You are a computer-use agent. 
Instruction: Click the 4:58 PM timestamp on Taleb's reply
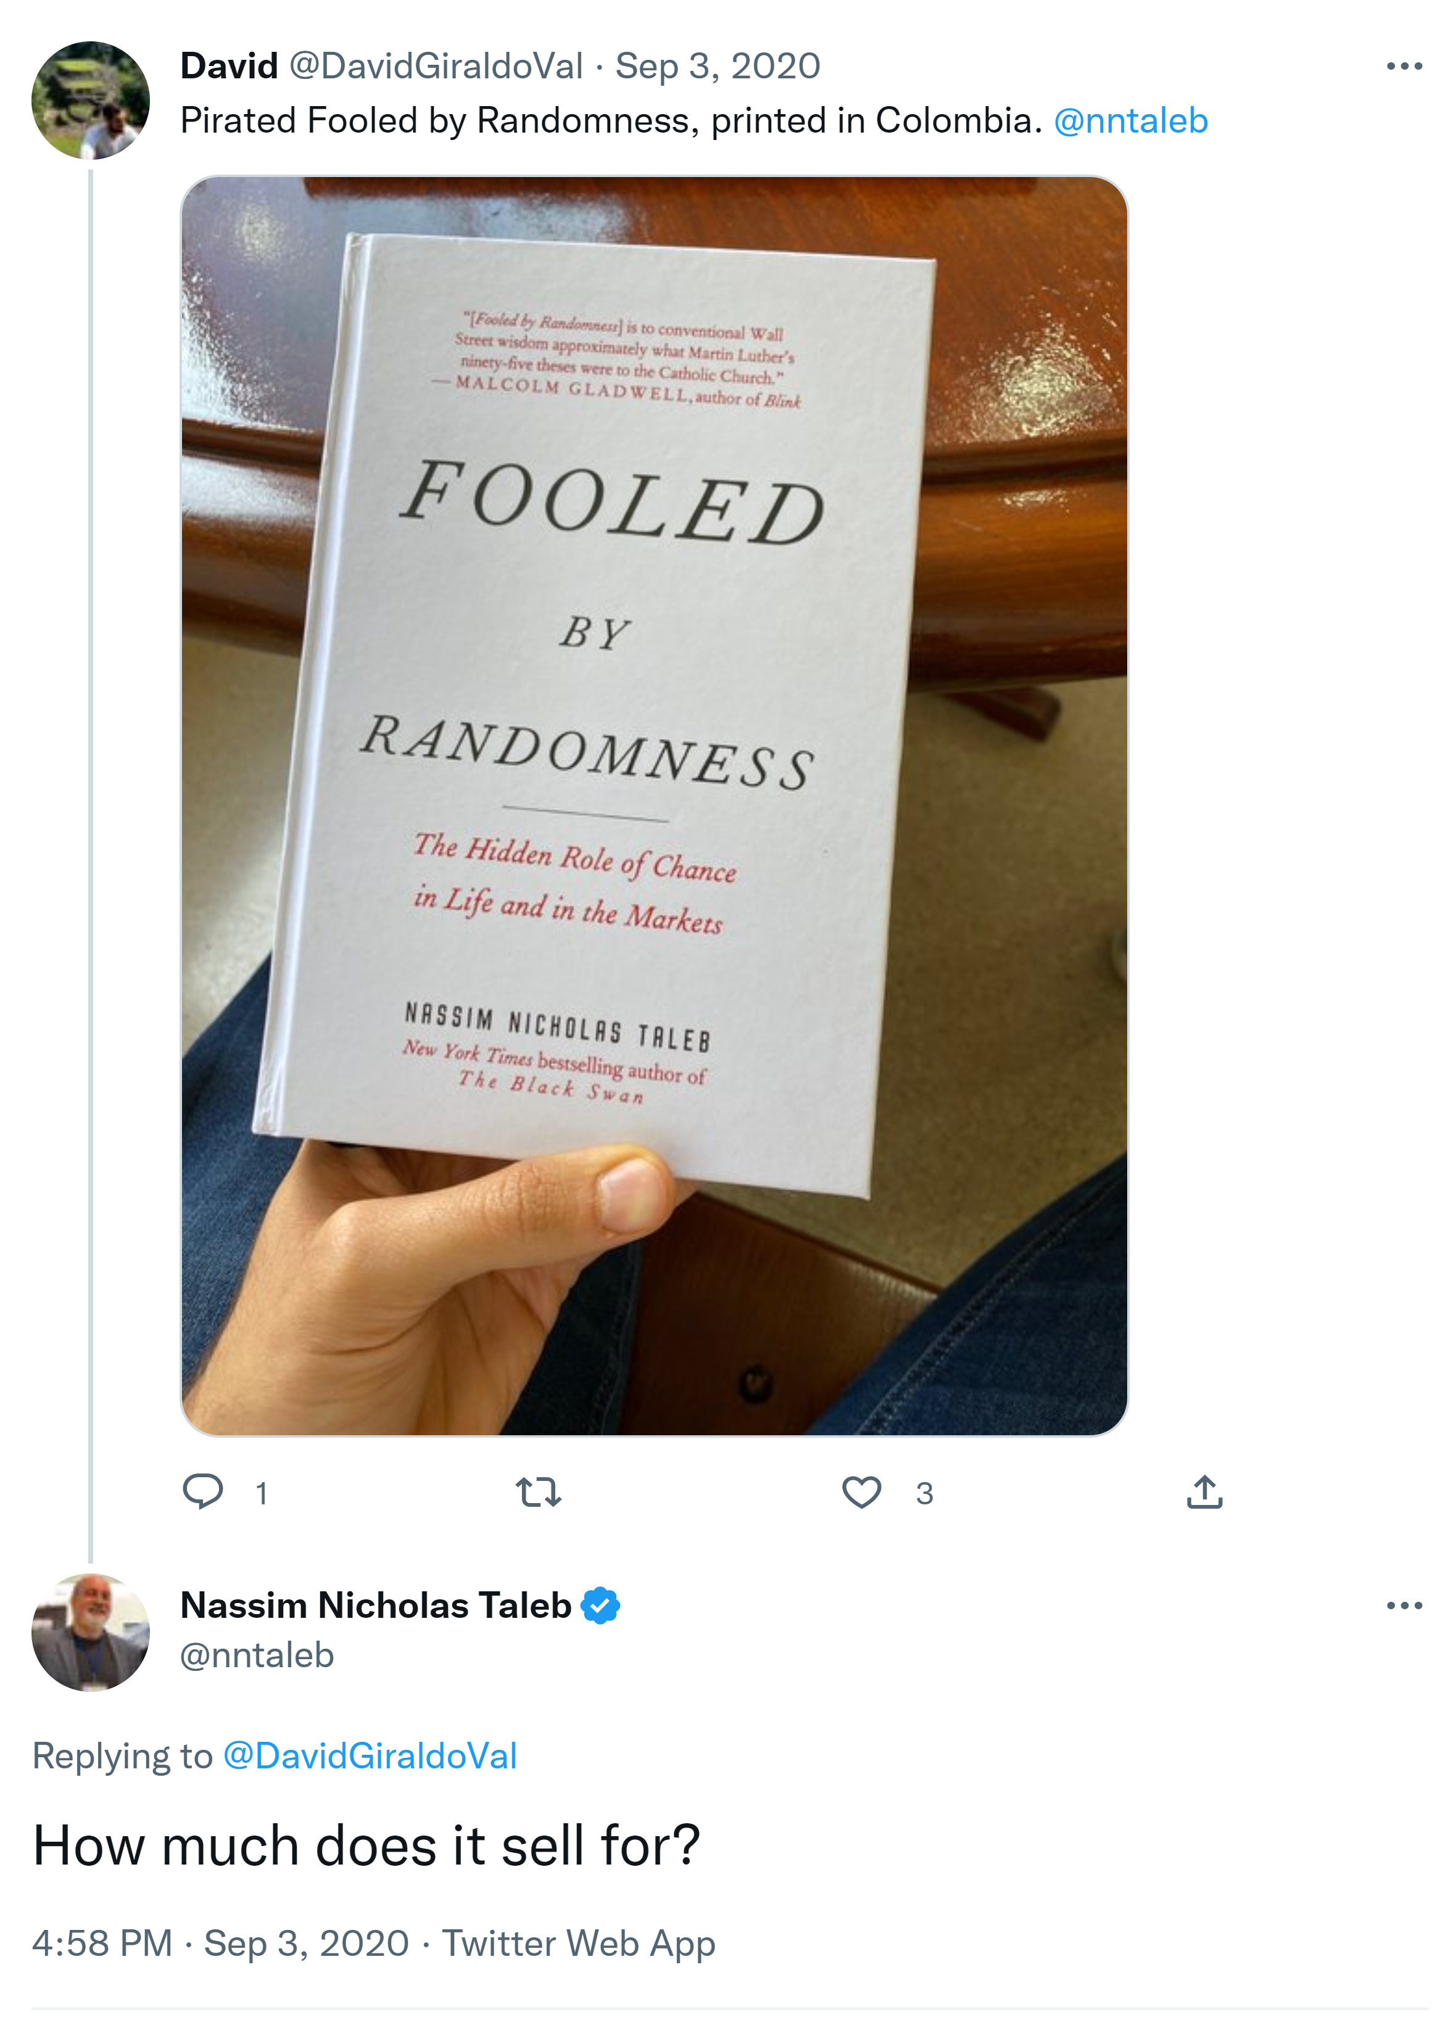pyautogui.click(x=102, y=1942)
